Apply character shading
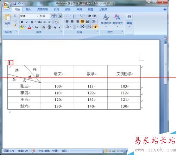Screen dimensions: 176x155 pos(44,27)
